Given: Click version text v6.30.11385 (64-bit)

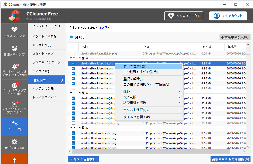Looking at the screenshot, I should click(x=39, y=19).
